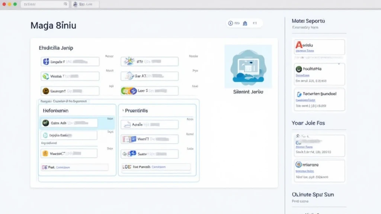The height and width of the screenshot is (214, 381).
Task: Open the Toduirien gundoel card
Action: tap(318, 99)
